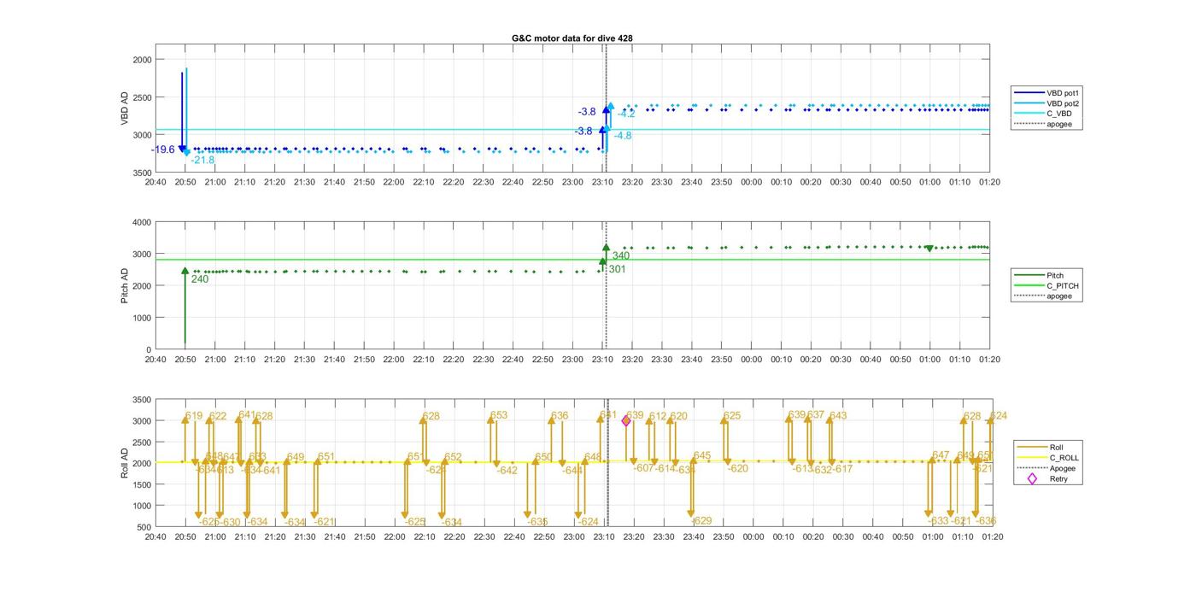1196x592 pixels.
Task: Click the '240' label on Pitch plot
Action: point(200,279)
